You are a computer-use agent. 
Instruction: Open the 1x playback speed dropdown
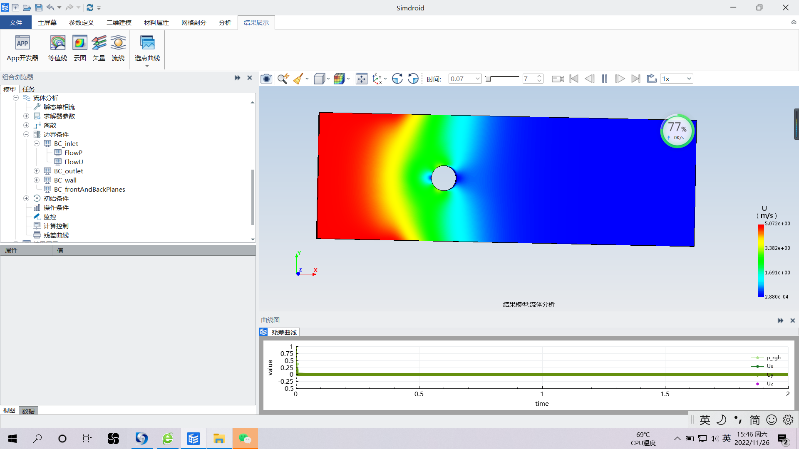click(x=689, y=79)
